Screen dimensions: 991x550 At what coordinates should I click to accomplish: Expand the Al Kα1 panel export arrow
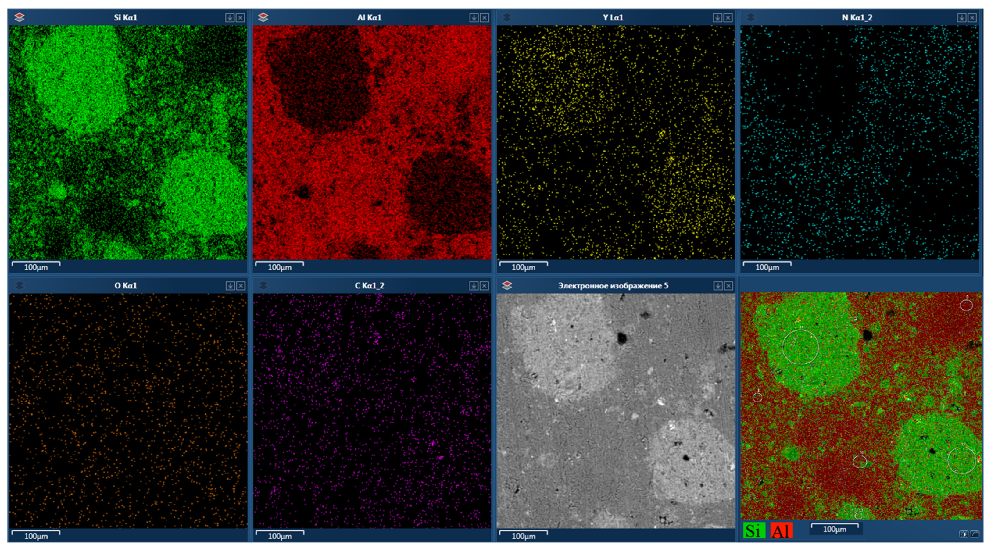[x=474, y=18]
